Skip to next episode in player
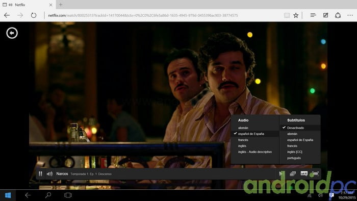 (282, 174)
